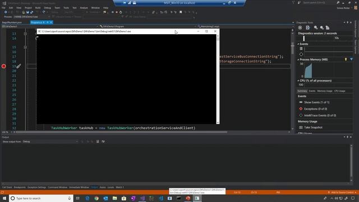Open the Tools menu

66,8
